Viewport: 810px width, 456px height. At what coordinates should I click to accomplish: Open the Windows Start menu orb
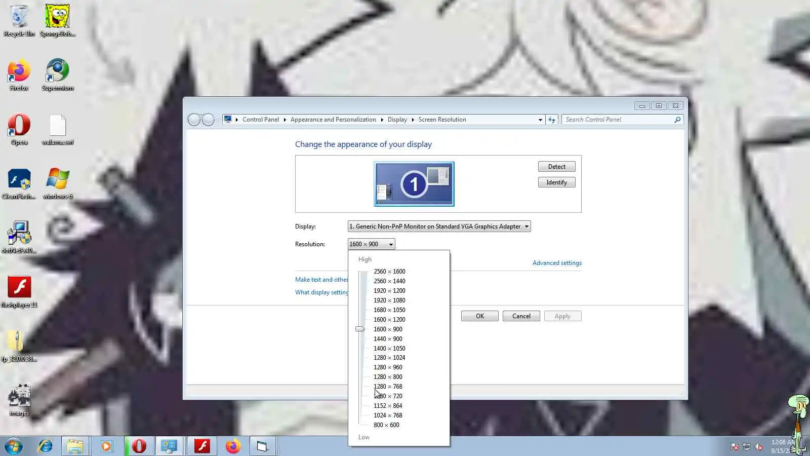click(14, 446)
